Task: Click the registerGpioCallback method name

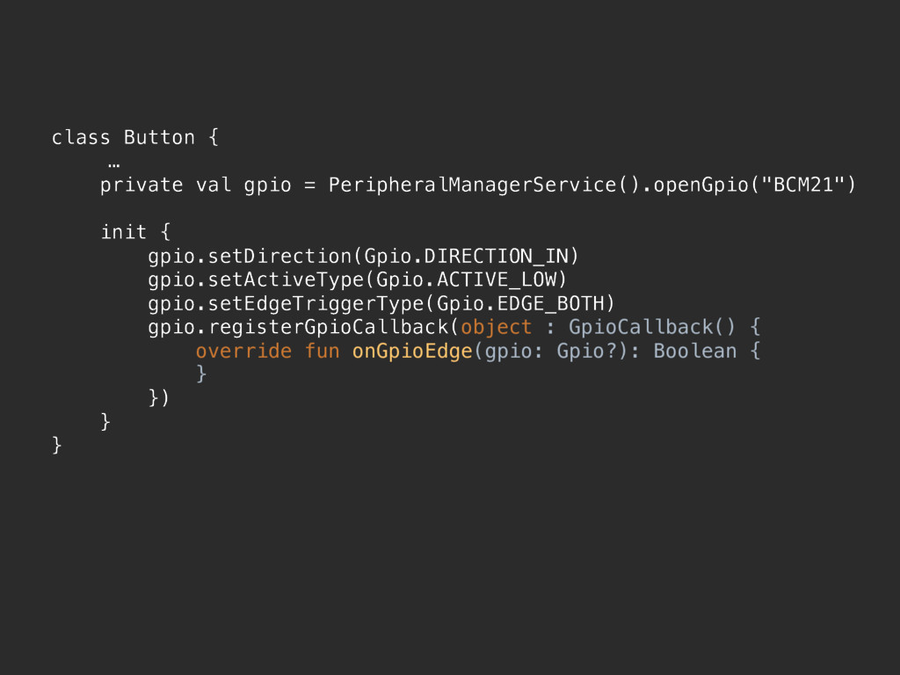Action: [x=329, y=327]
